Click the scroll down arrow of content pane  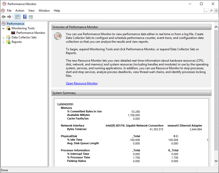pyautogui.click(x=216, y=161)
